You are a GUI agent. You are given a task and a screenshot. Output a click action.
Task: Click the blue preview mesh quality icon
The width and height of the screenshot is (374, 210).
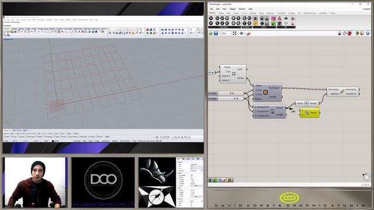[x=368, y=34]
